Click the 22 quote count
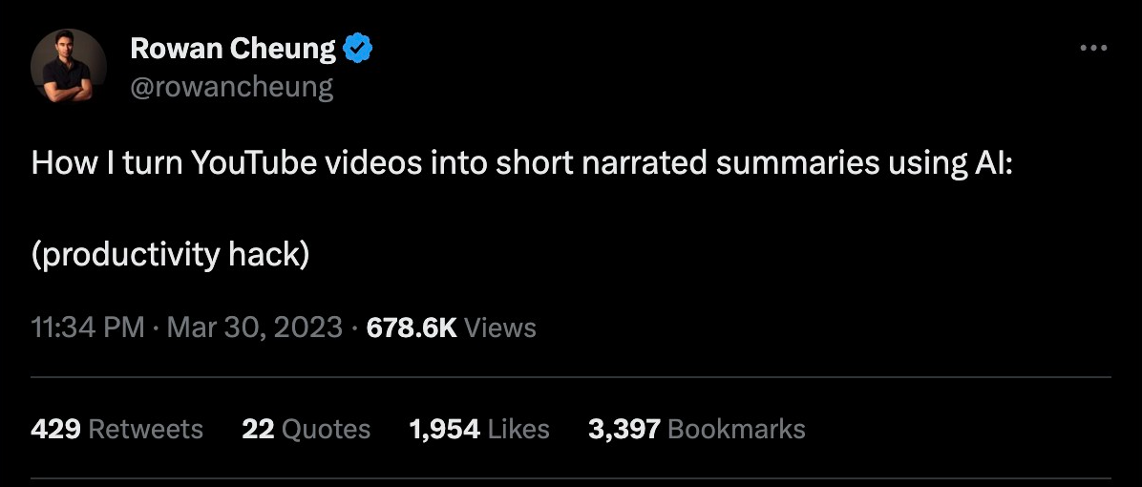 pyautogui.click(x=258, y=429)
